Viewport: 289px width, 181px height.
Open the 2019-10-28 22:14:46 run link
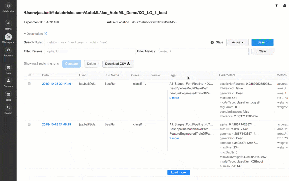(57, 84)
